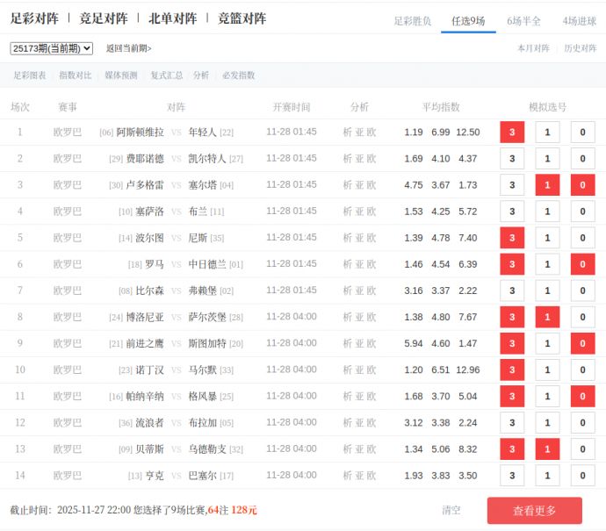
Task: Clear selections with the 清空 link
Action: coord(451,510)
